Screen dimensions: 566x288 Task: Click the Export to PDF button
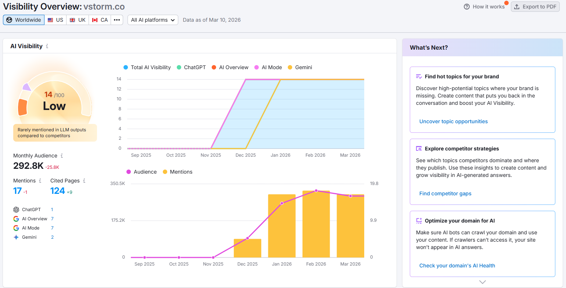pos(535,7)
